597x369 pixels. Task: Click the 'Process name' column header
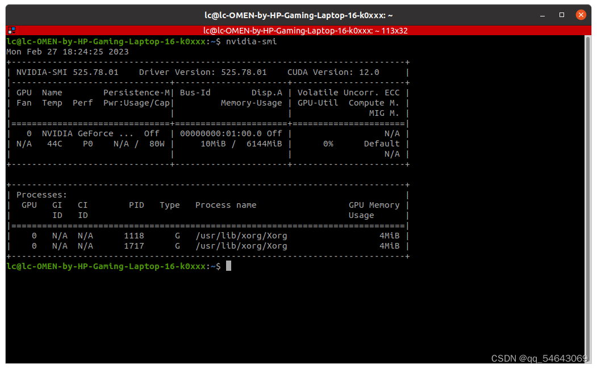(x=226, y=205)
